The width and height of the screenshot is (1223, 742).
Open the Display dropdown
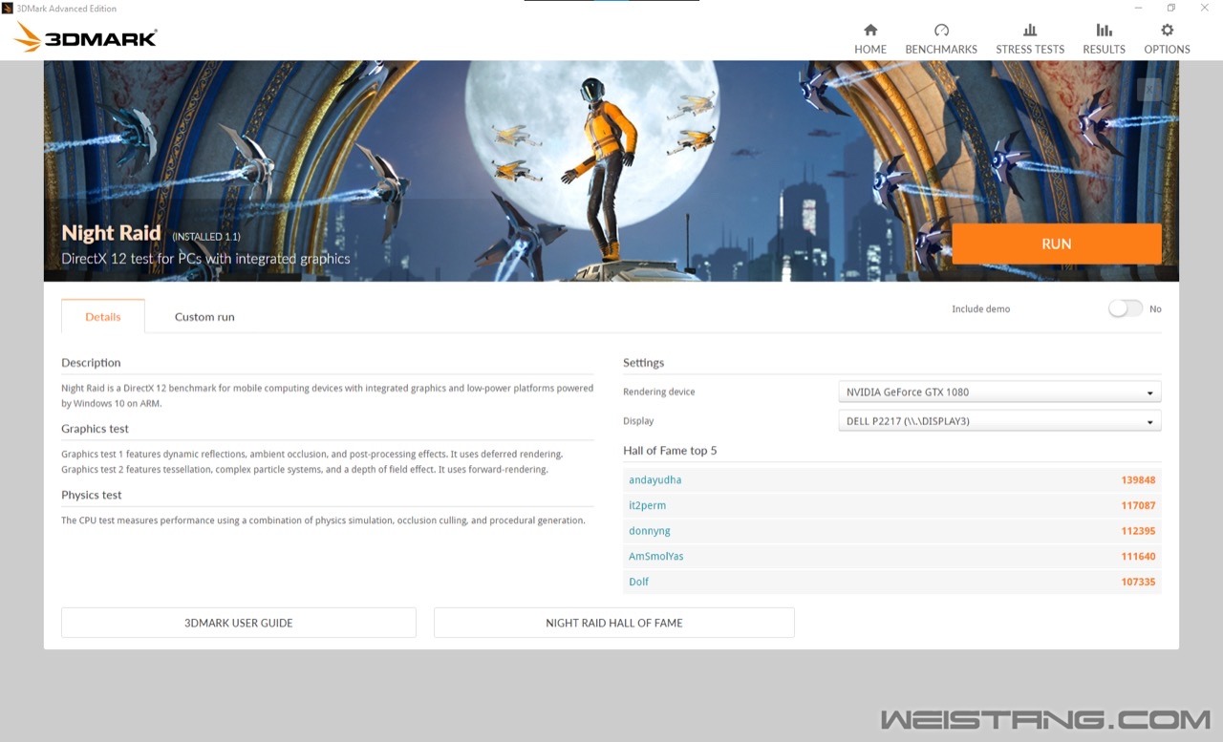click(x=999, y=420)
